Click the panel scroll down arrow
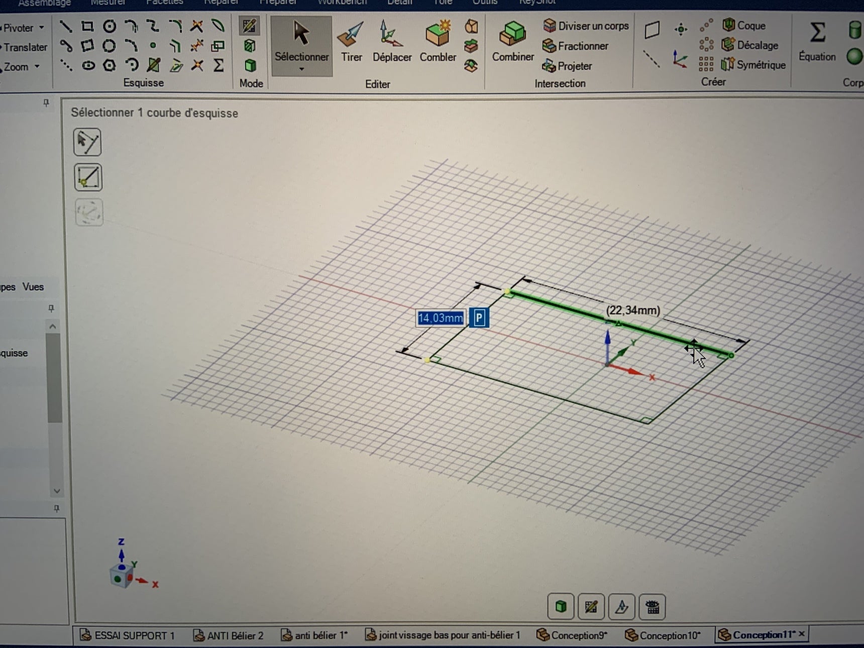Viewport: 864px width, 648px height. pyautogui.click(x=57, y=491)
